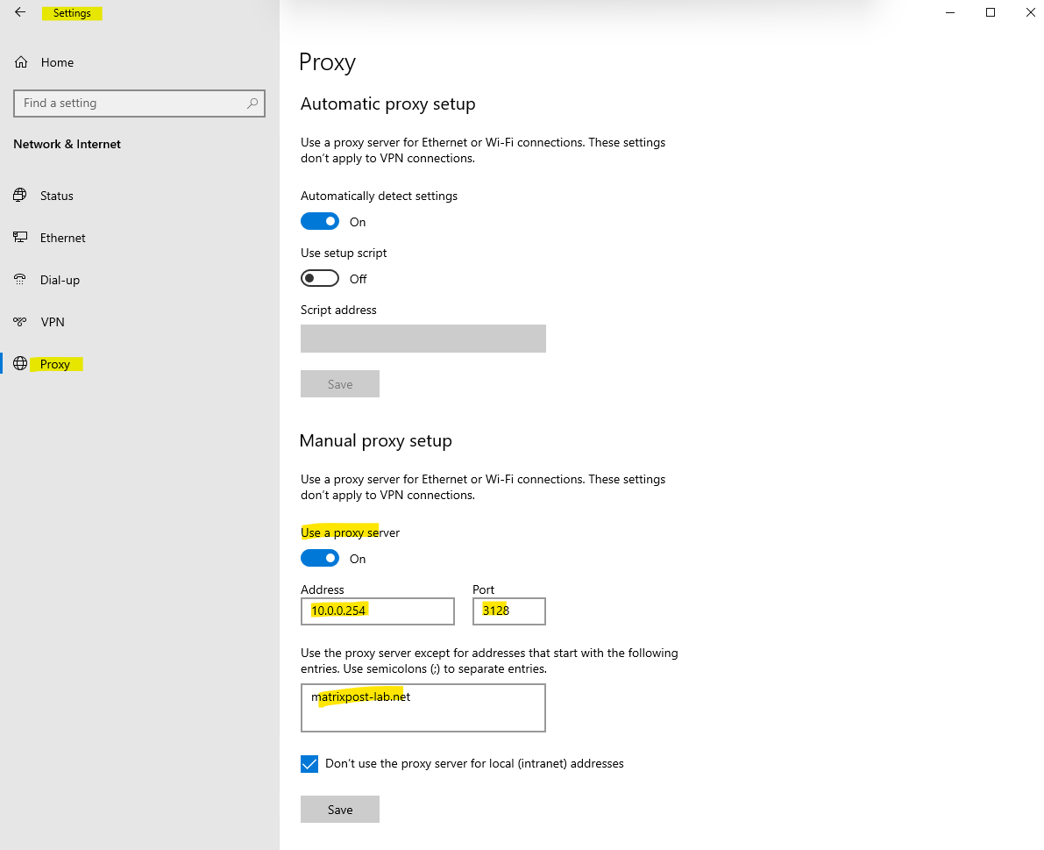Click the Manual proxy setup heading

375,441
